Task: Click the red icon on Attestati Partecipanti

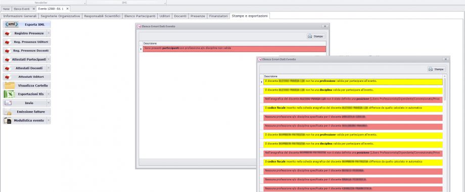Action: point(8,60)
